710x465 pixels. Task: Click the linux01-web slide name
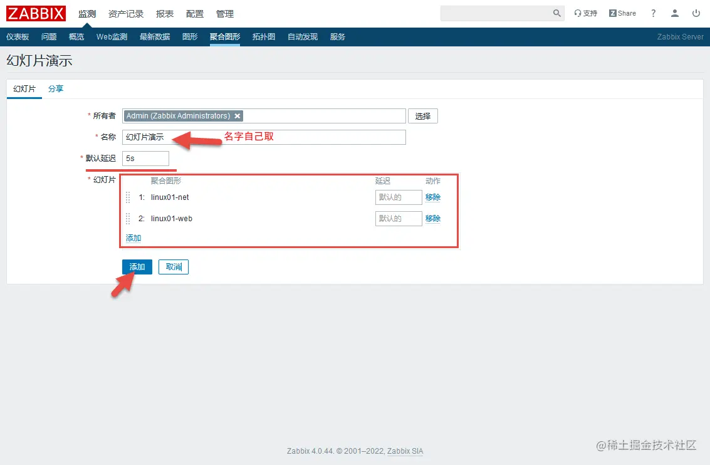click(x=172, y=218)
